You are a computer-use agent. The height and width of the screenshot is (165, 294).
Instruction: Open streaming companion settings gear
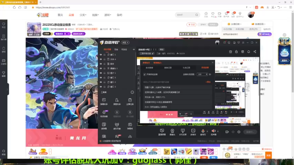(x=239, y=132)
